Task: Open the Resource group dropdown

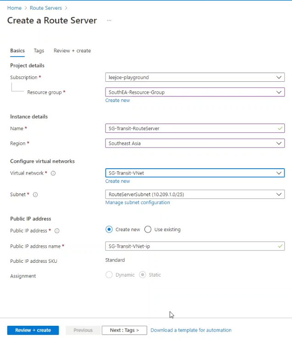Action: click(195, 92)
